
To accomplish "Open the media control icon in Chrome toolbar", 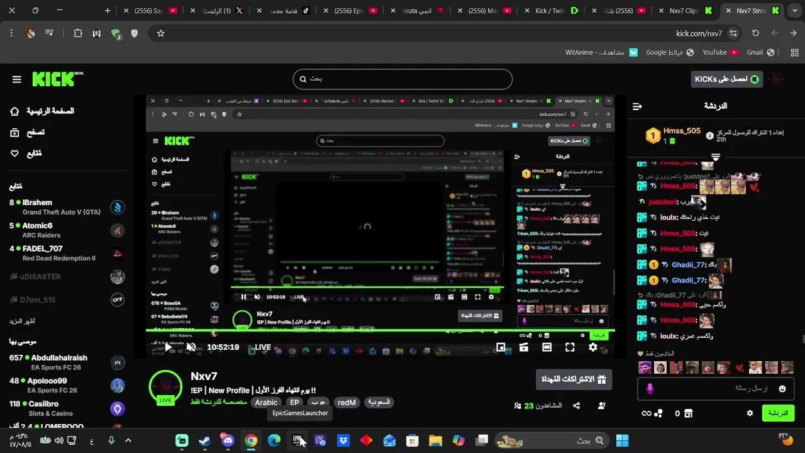I will pos(50,33).
